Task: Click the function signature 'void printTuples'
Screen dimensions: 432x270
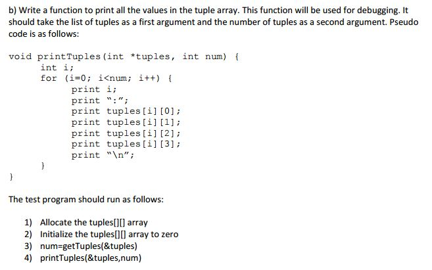Action: click(55, 56)
